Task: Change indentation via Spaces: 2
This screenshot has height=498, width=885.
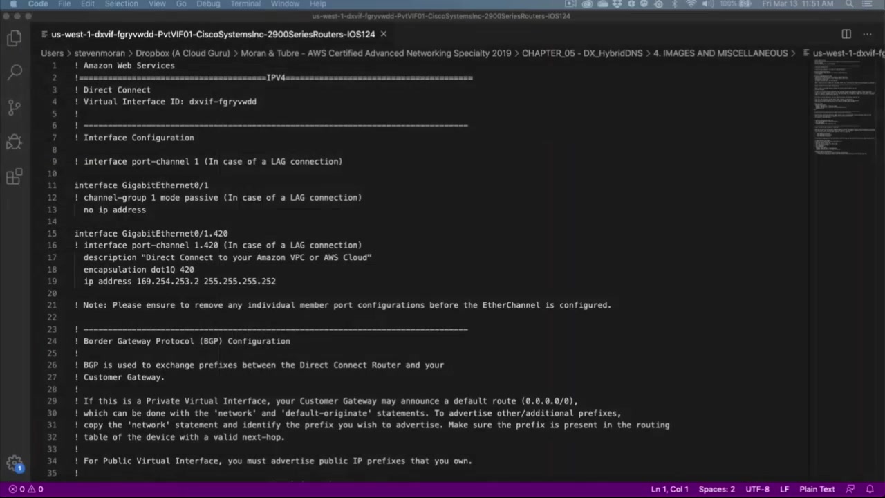Action: pos(717,489)
